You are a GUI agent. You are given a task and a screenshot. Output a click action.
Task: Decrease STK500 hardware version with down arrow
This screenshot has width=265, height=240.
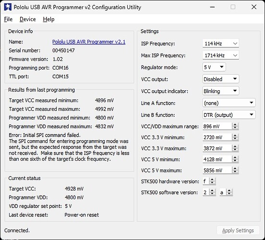pyautogui.click(x=212, y=183)
